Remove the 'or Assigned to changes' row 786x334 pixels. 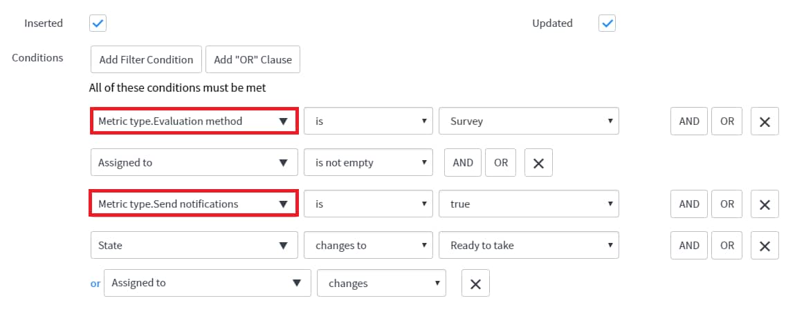pos(475,283)
